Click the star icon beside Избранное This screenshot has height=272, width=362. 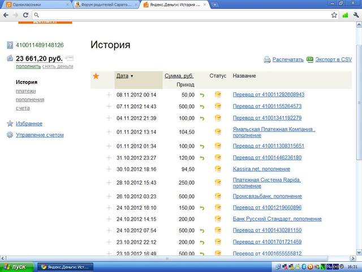click(x=10, y=124)
